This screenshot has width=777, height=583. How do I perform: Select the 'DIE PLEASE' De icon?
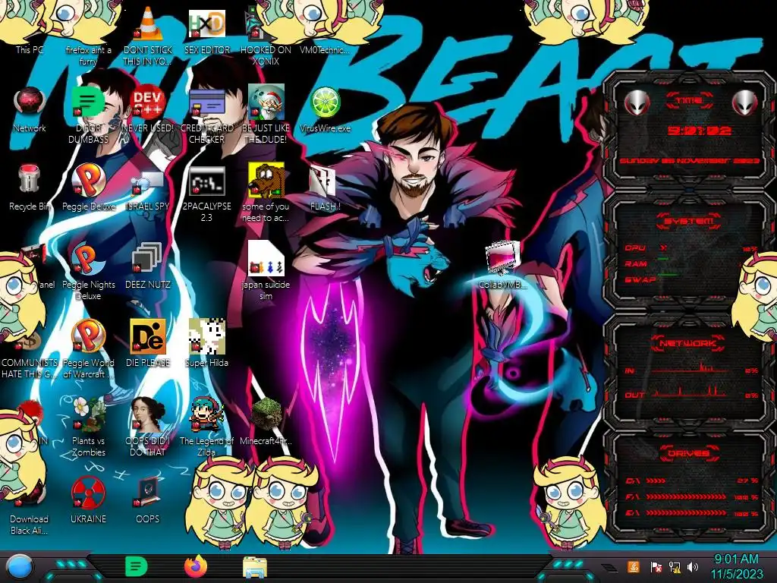pos(148,345)
